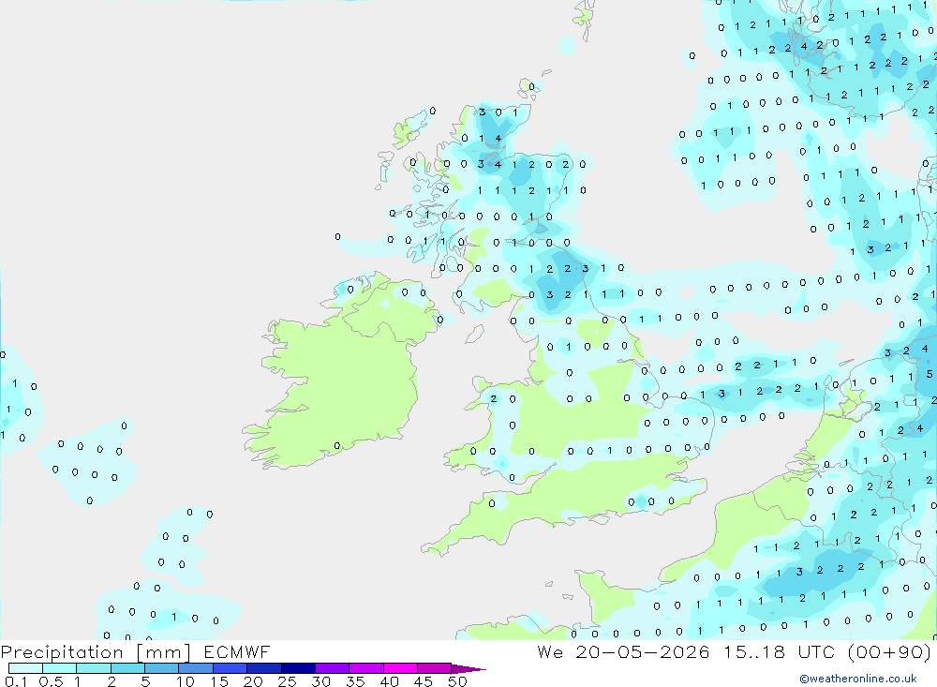Click the legend label "10"
The height and width of the screenshot is (687, 937).
(x=185, y=681)
